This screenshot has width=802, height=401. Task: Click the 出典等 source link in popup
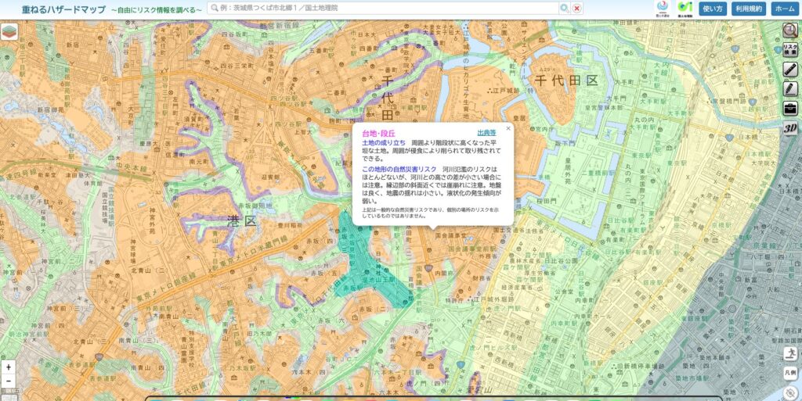[x=486, y=133]
